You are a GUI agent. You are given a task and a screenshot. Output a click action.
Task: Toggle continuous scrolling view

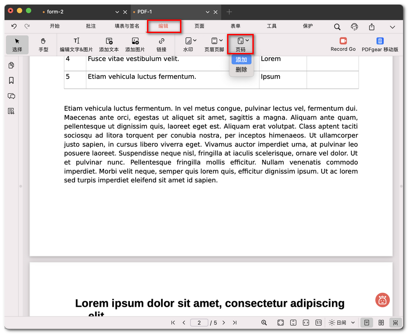(395, 323)
